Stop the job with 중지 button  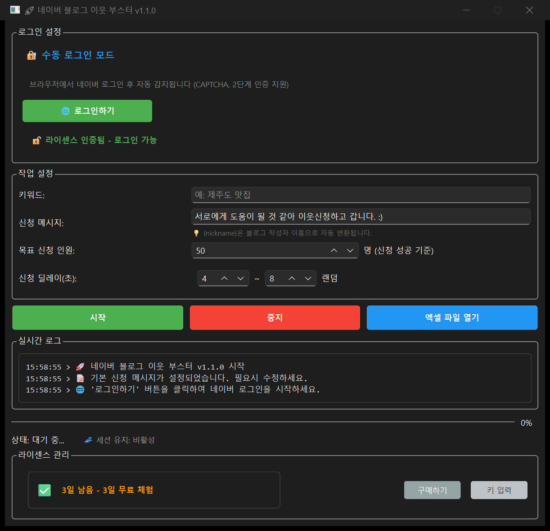275,318
